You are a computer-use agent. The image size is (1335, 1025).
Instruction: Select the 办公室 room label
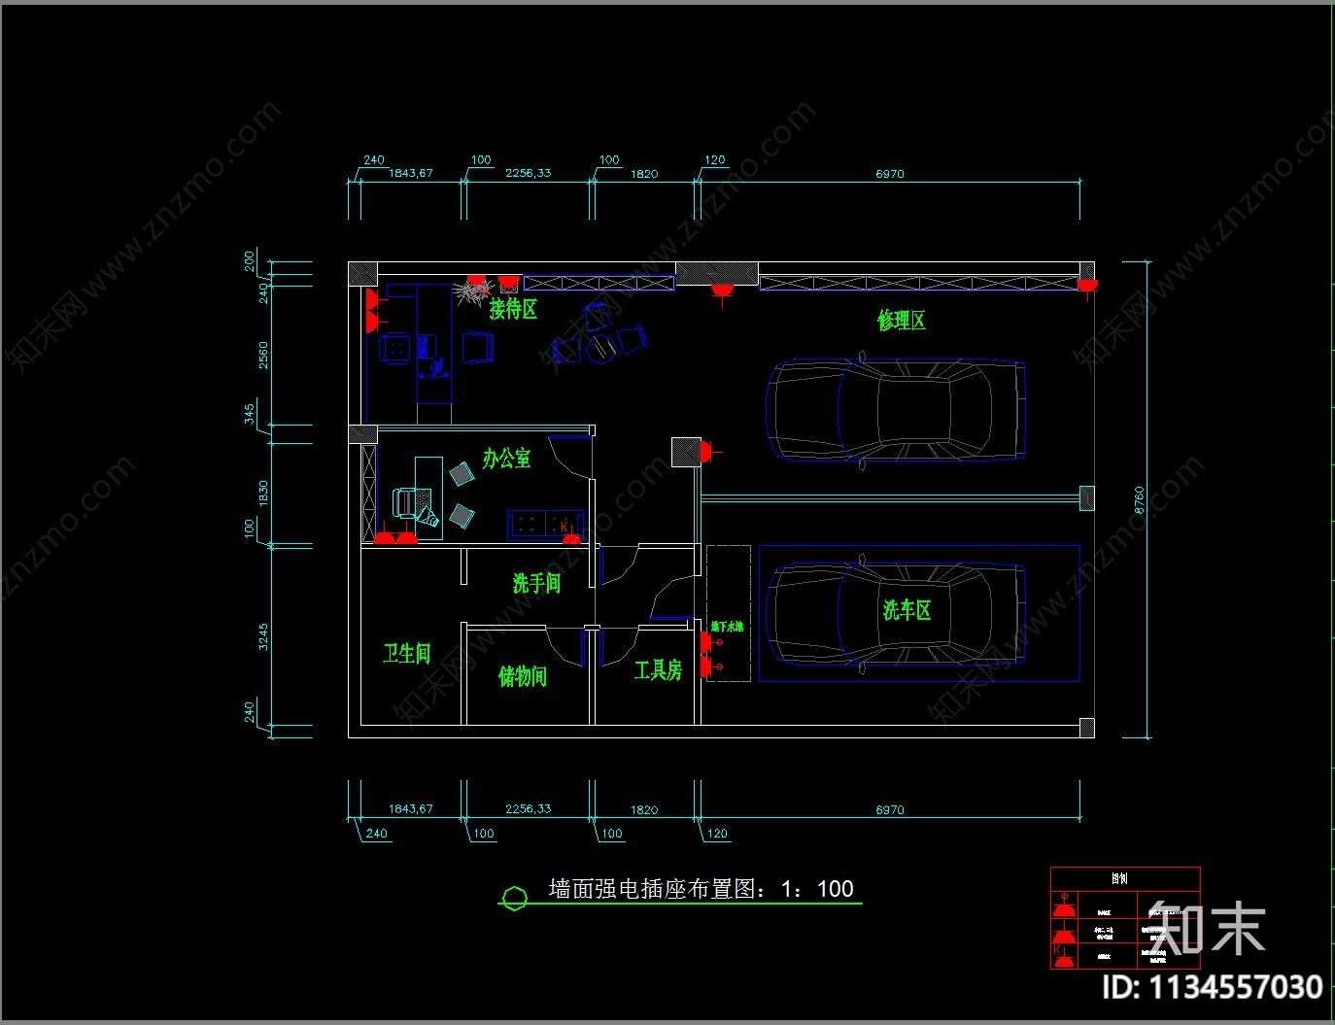click(506, 458)
